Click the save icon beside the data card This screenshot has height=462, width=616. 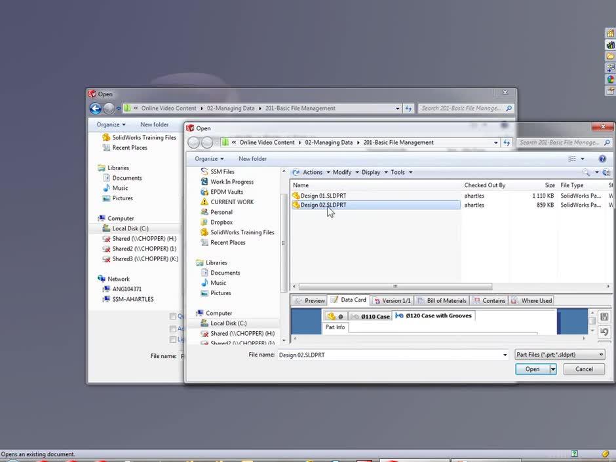[604, 316]
